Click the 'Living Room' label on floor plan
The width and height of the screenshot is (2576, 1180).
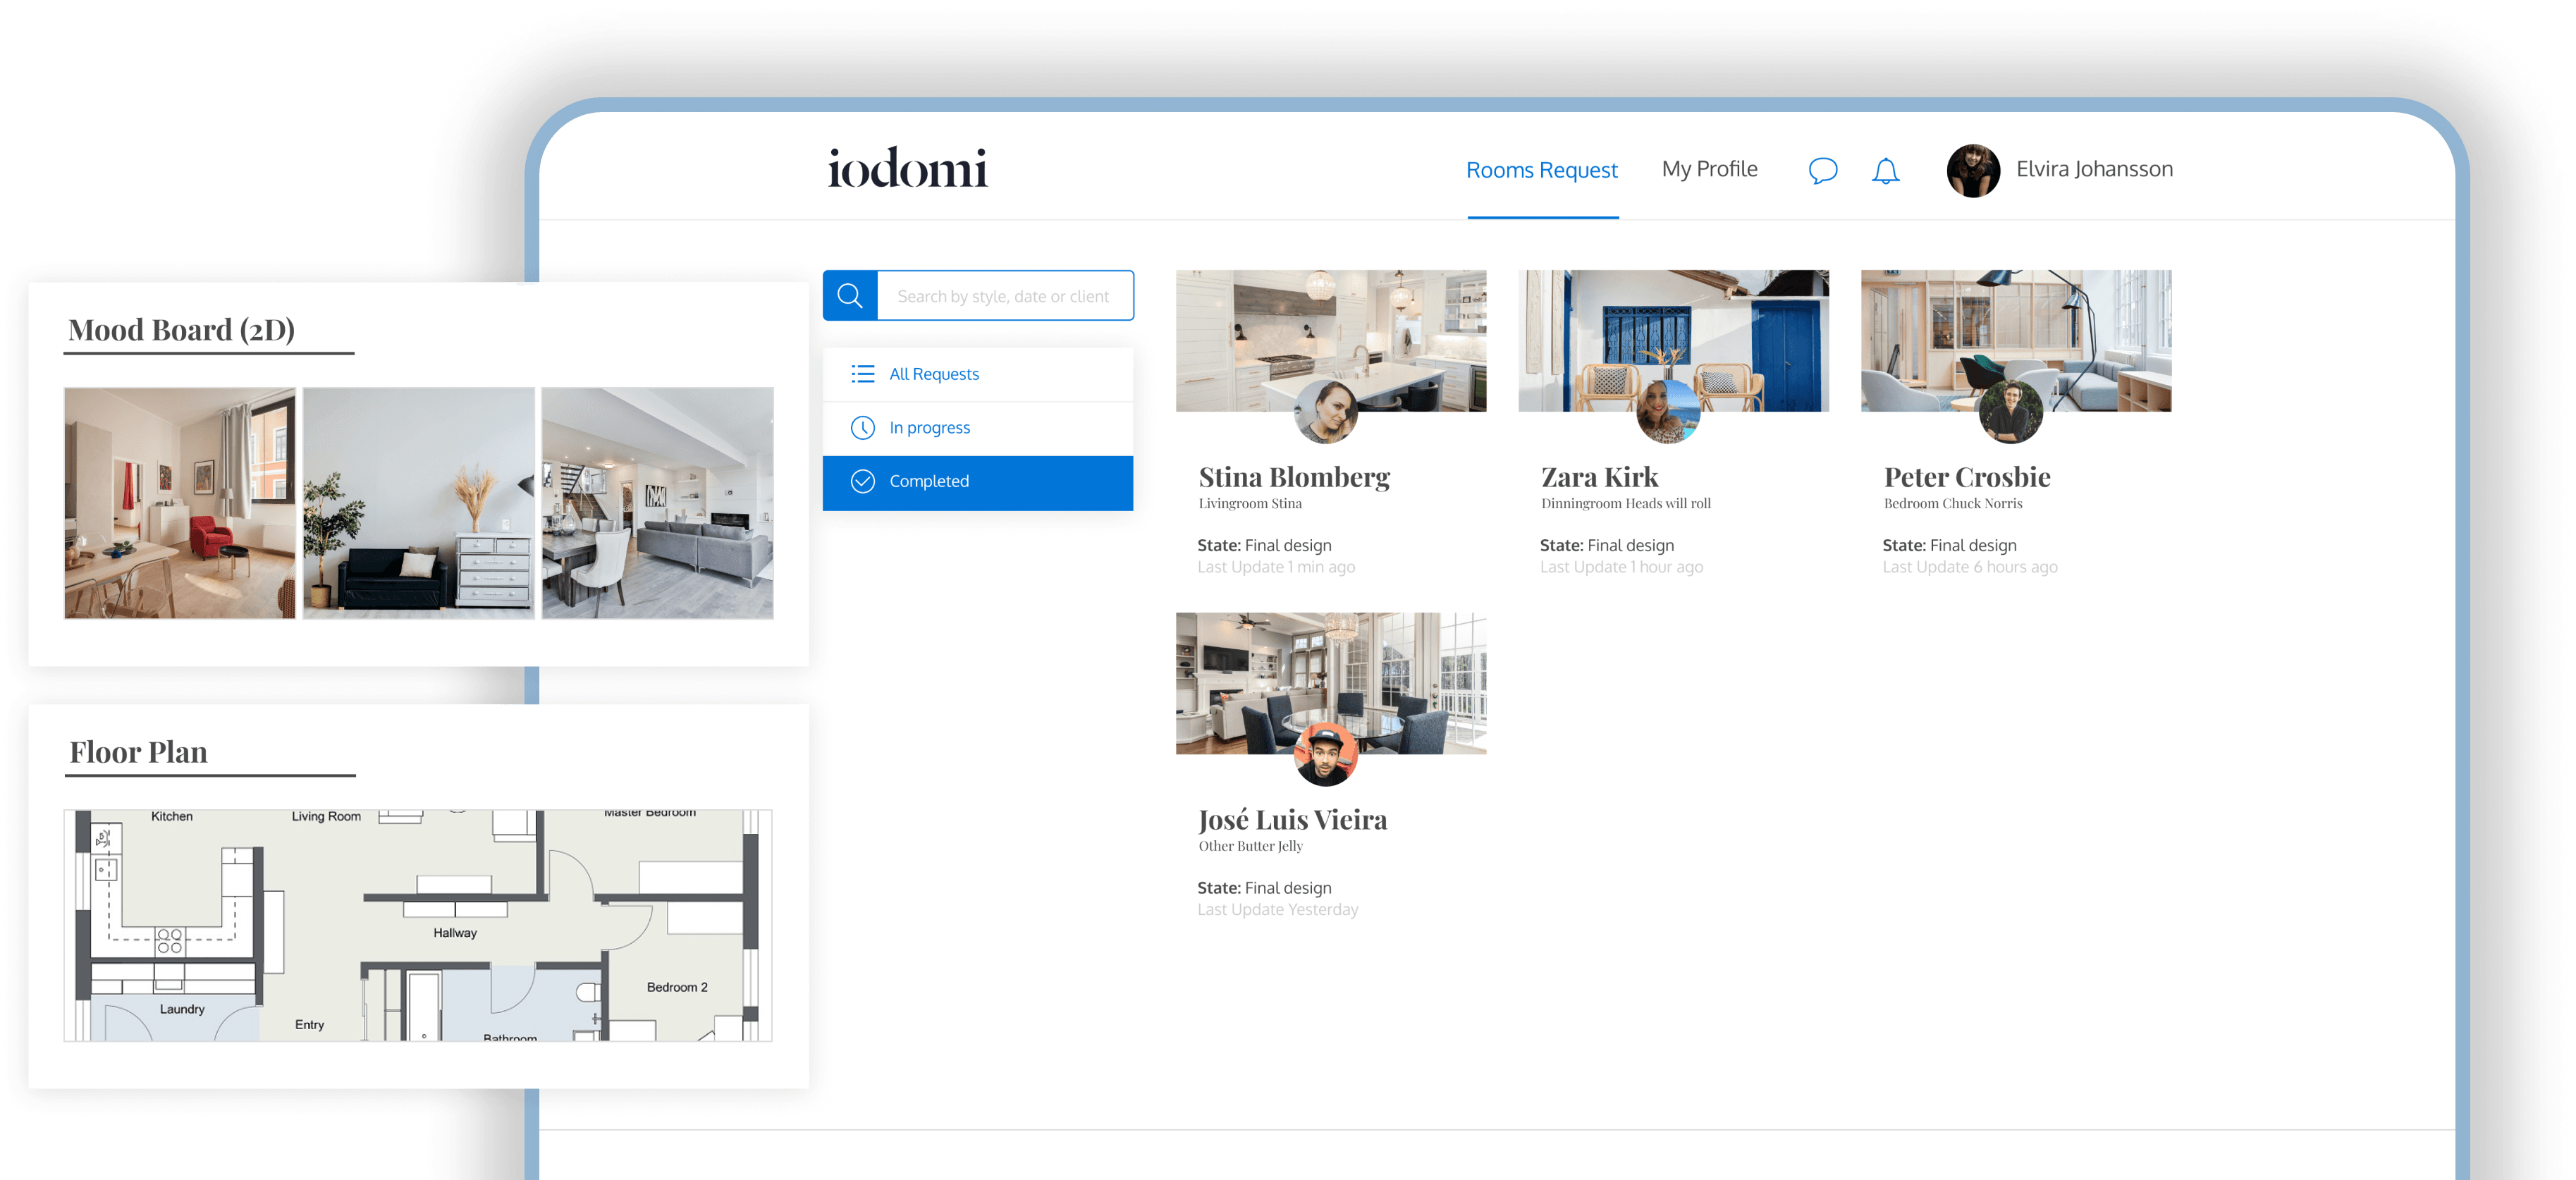326,816
